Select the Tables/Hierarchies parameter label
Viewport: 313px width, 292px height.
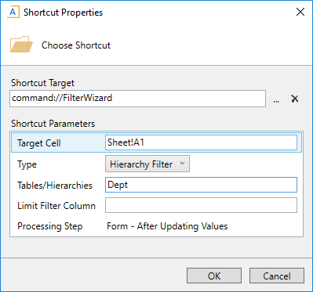coord(55,186)
